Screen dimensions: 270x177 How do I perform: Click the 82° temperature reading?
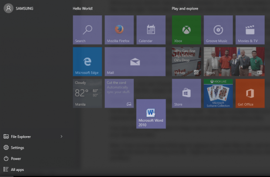tap(81, 93)
